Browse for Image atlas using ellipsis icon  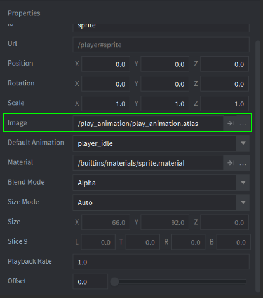[x=243, y=124]
